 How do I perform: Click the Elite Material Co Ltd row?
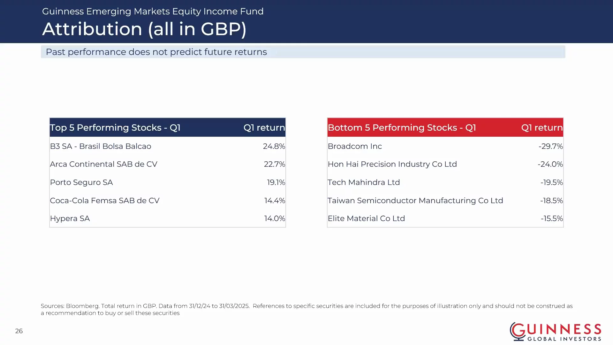point(445,218)
